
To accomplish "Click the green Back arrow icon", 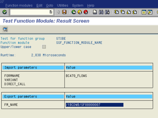I will point(74,12).
